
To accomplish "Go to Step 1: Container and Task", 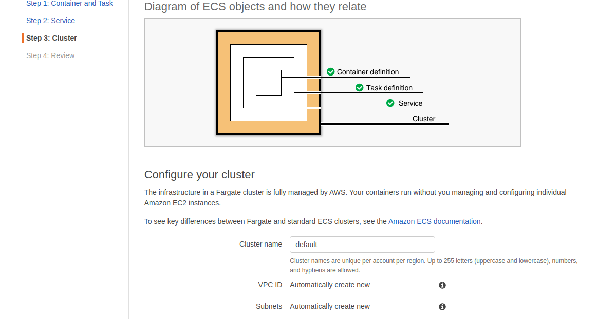I will pyautogui.click(x=69, y=3).
